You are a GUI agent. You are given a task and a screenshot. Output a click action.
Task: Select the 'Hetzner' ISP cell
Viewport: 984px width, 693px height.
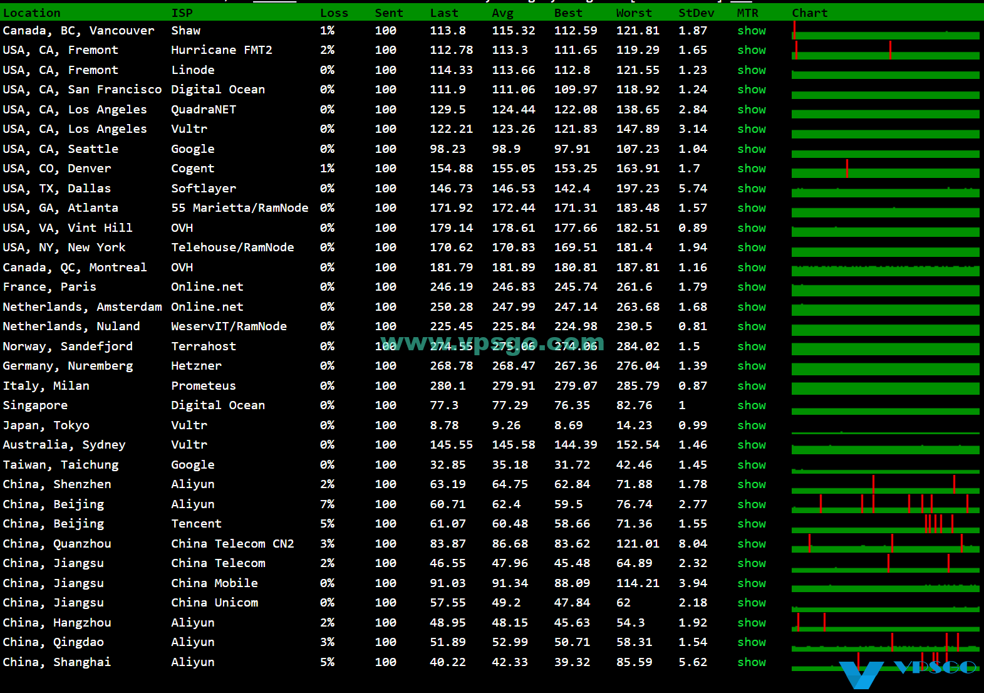pyautogui.click(x=196, y=366)
